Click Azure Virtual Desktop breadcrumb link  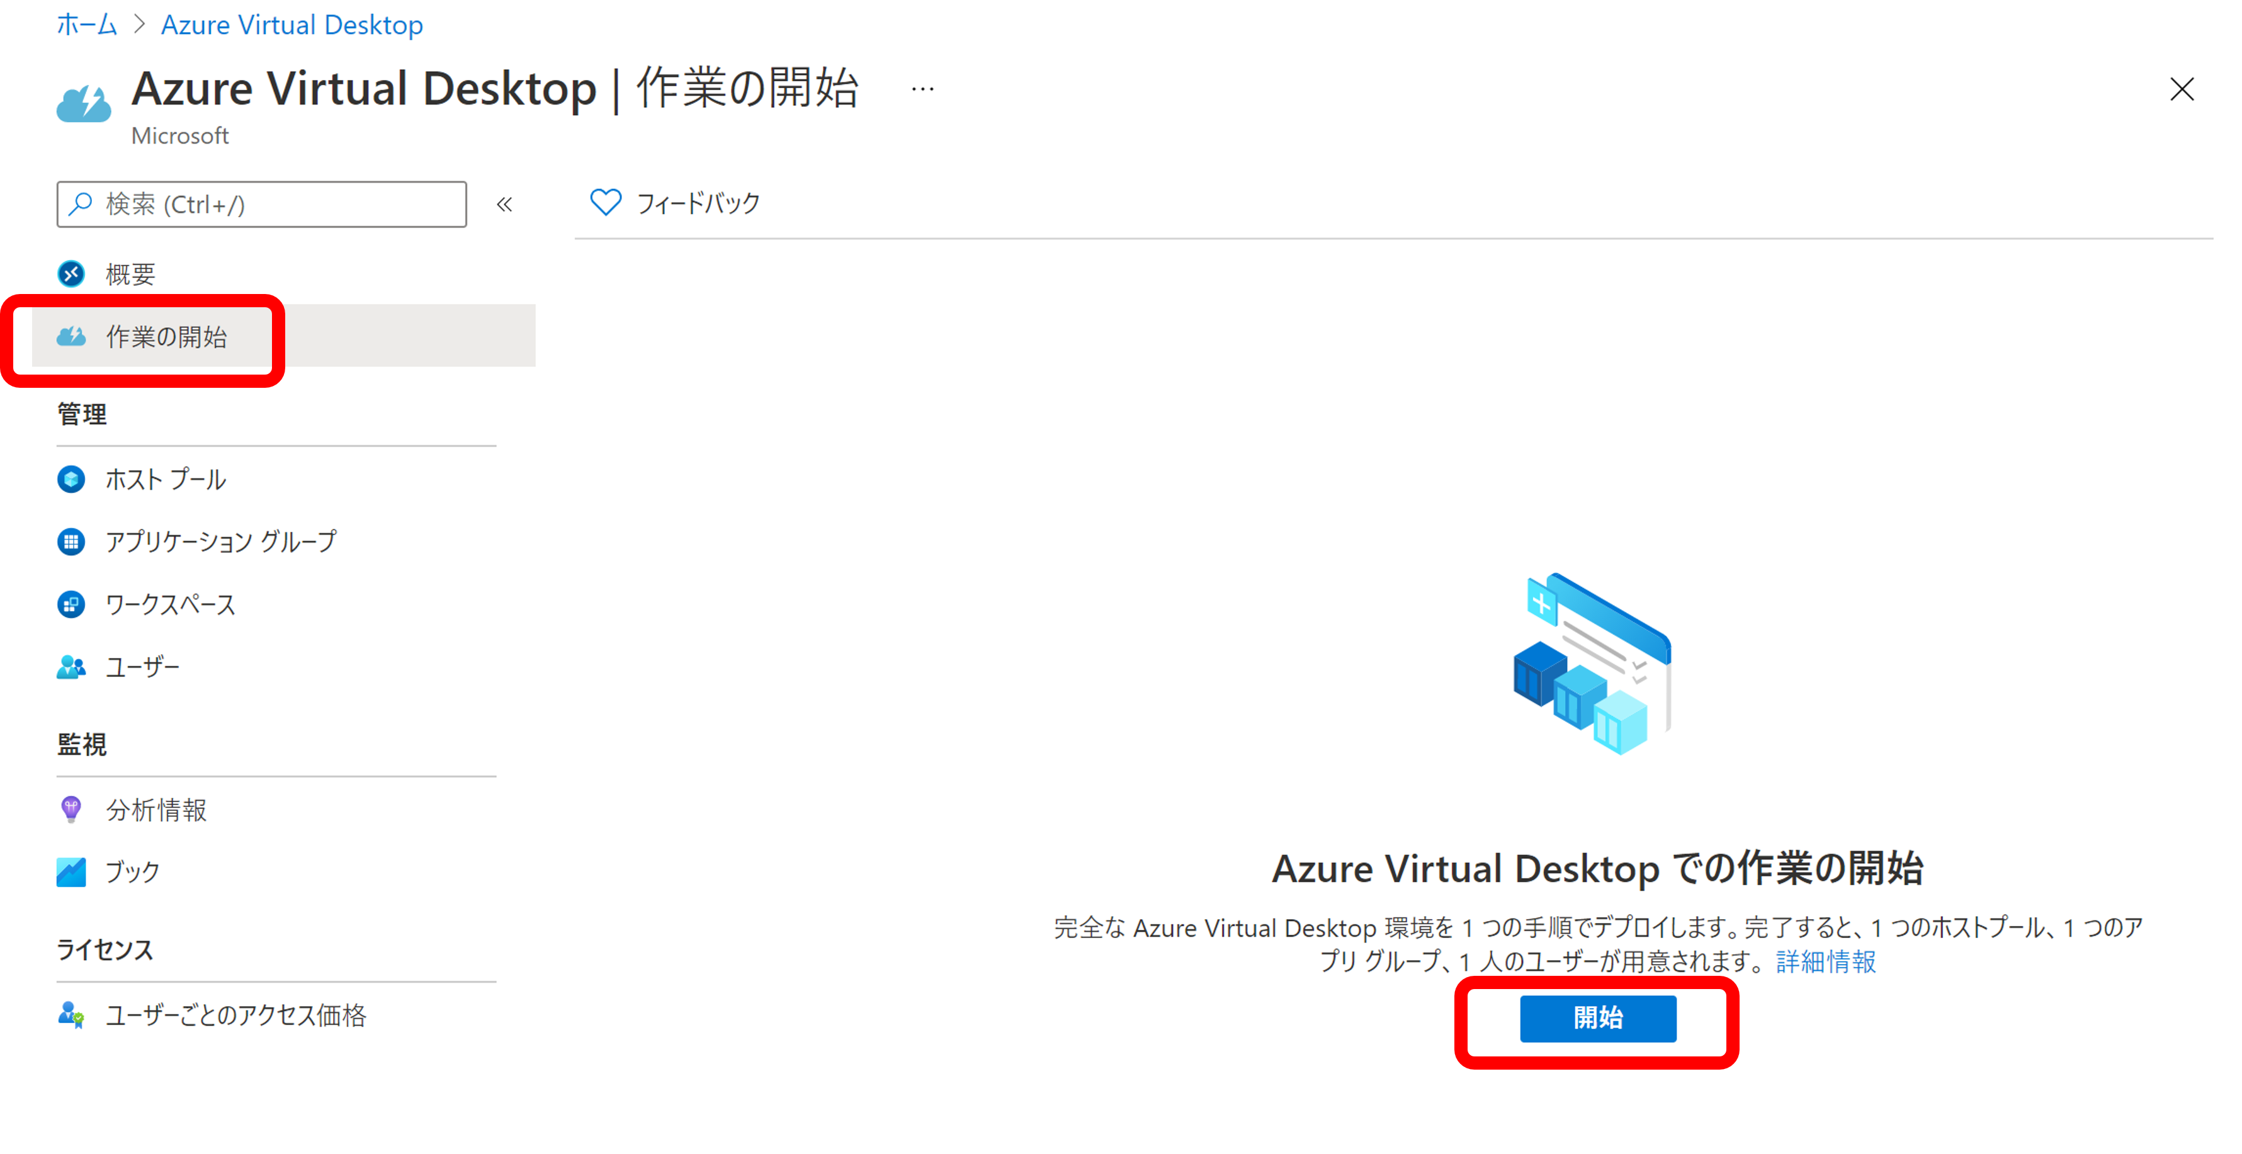click(x=292, y=25)
